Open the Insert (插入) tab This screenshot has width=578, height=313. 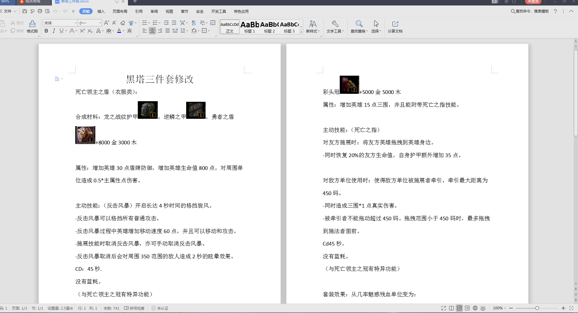tap(101, 11)
